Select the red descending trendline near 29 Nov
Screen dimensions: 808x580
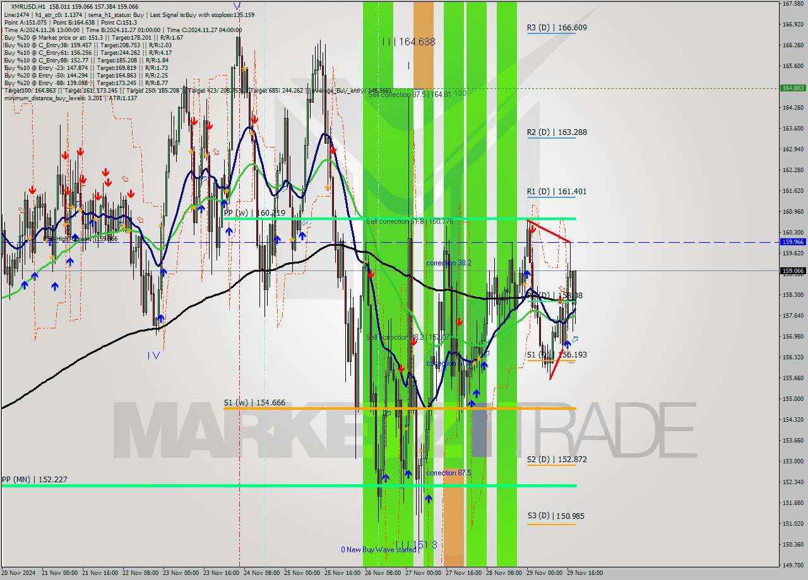coord(549,231)
